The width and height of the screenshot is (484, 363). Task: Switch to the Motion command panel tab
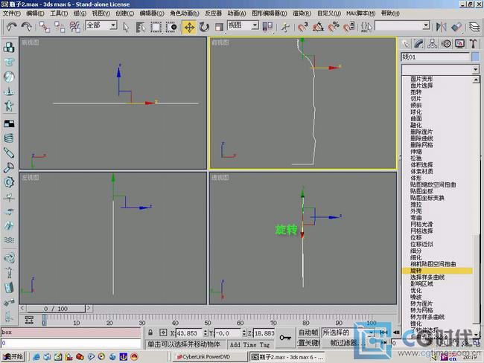point(446,44)
